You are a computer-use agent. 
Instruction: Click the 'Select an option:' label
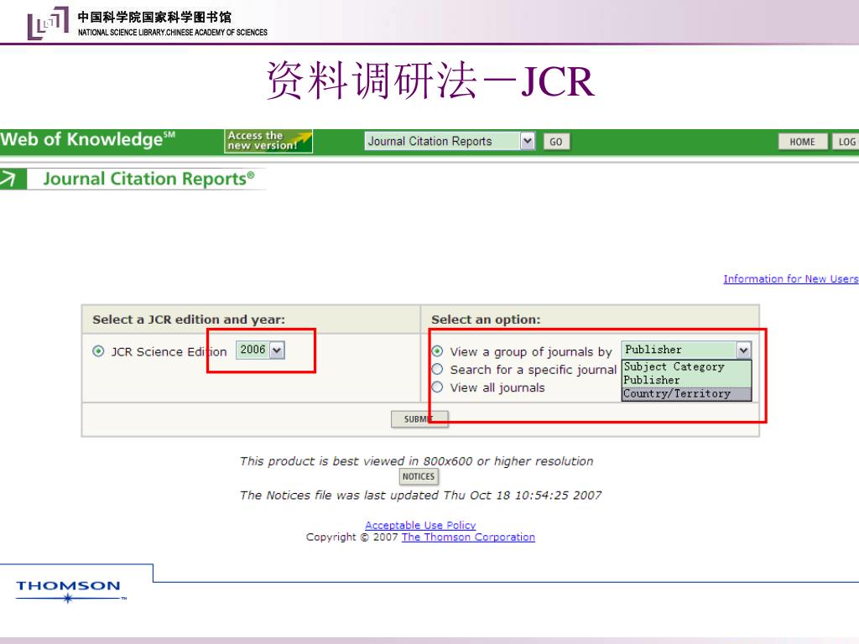[486, 319]
